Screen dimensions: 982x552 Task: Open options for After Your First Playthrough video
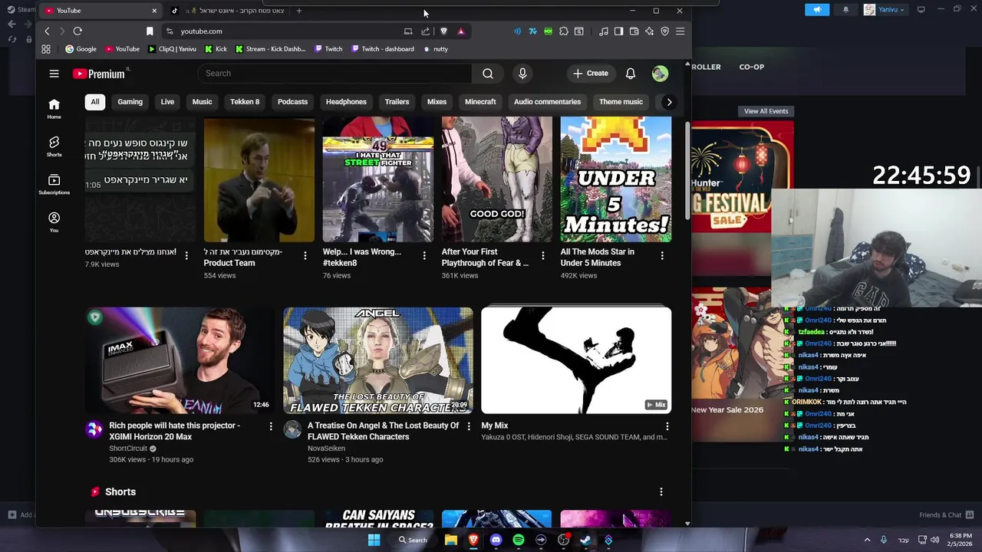[x=543, y=255]
